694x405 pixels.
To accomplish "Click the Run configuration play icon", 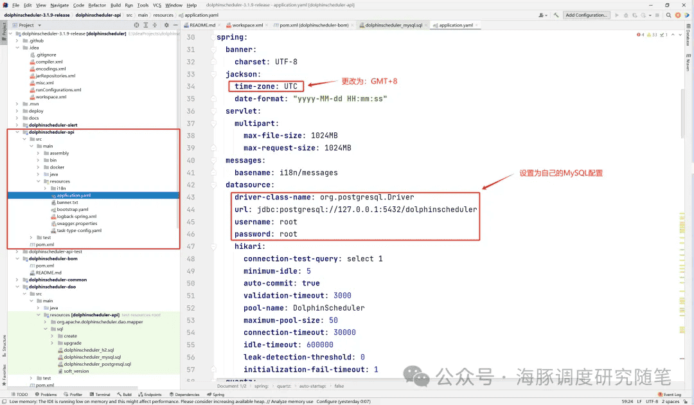I will tap(618, 15).
